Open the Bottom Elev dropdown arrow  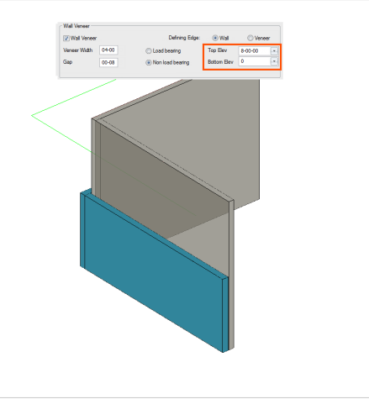point(274,61)
